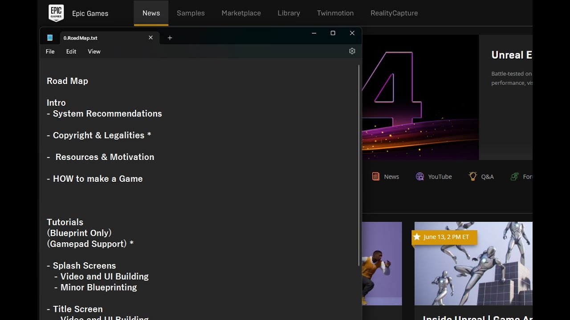This screenshot has width=570, height=320.
Task: Click the Epic Games title text
Action: pyautogui.click(x=90, y=13)
